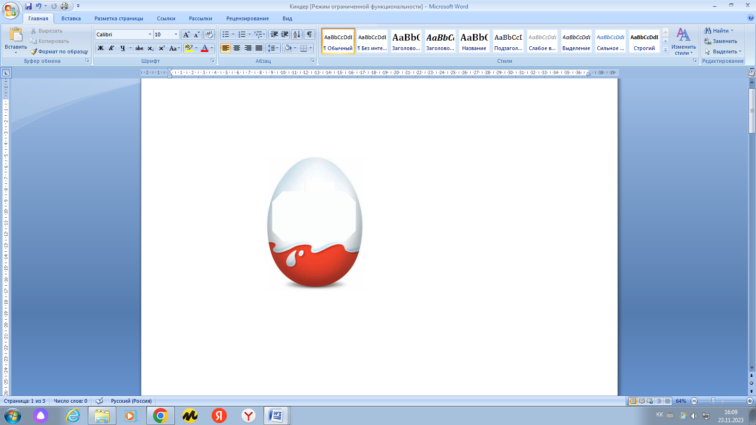Click Заменить to replace text
The height and width of the screenshot is (425, 756).
click(721, 41)
